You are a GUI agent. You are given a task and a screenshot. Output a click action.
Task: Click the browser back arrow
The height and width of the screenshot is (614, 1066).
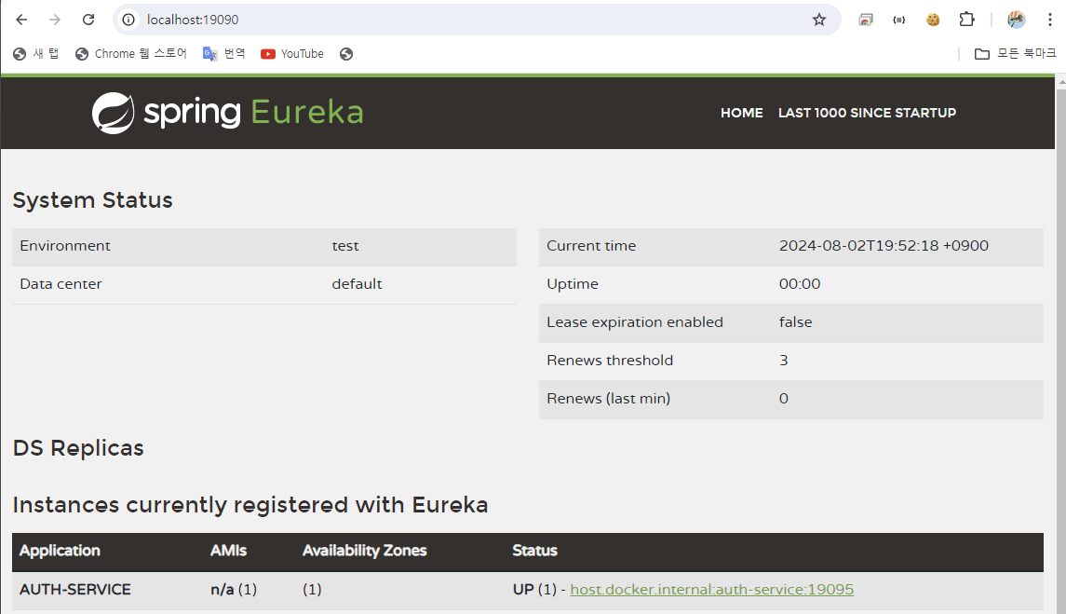tap(21, 20)
